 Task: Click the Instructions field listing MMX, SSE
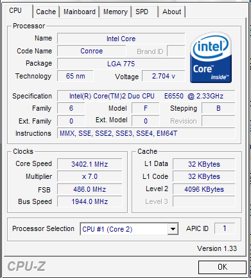click(x=146, y=133)
